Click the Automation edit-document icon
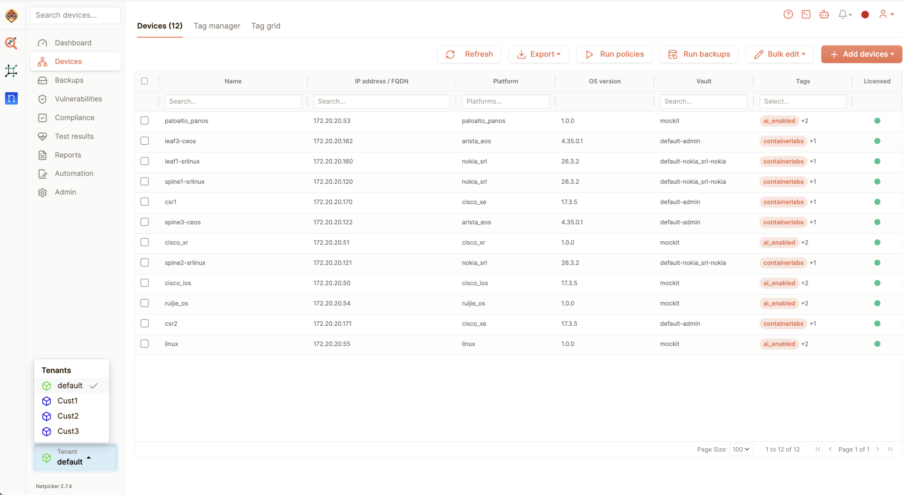 tap(42, 174)
